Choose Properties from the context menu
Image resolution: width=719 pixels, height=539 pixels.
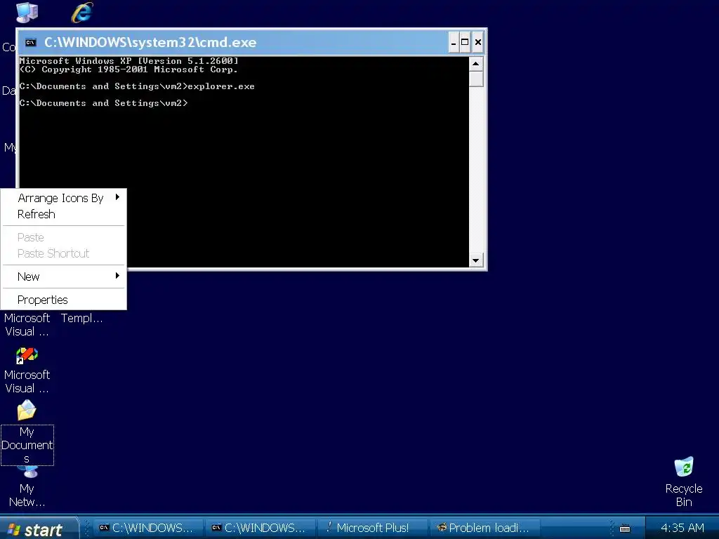point(64,300)
